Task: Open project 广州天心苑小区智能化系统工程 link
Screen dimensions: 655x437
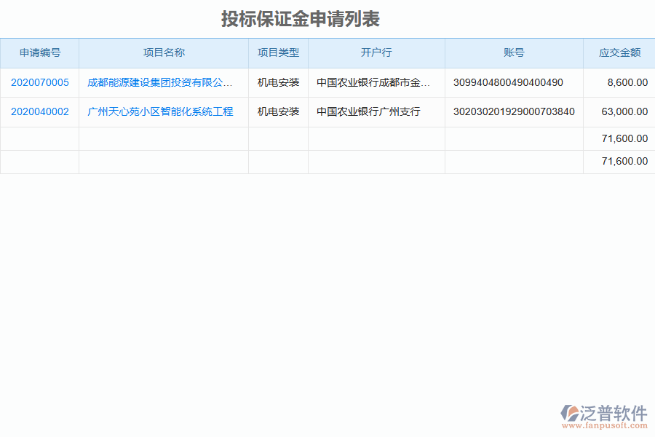Action: (x=162, y=111)
